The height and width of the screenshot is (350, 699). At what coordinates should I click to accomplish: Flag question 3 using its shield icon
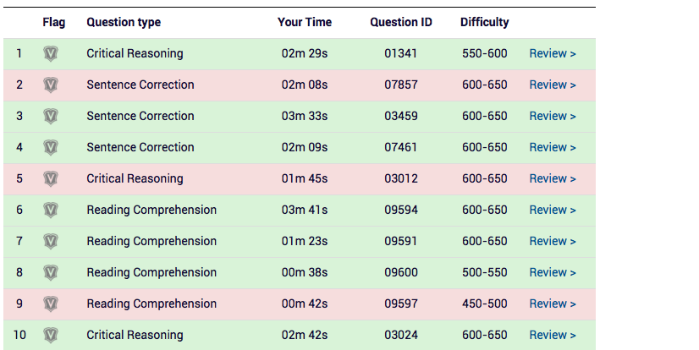[51, 117]
